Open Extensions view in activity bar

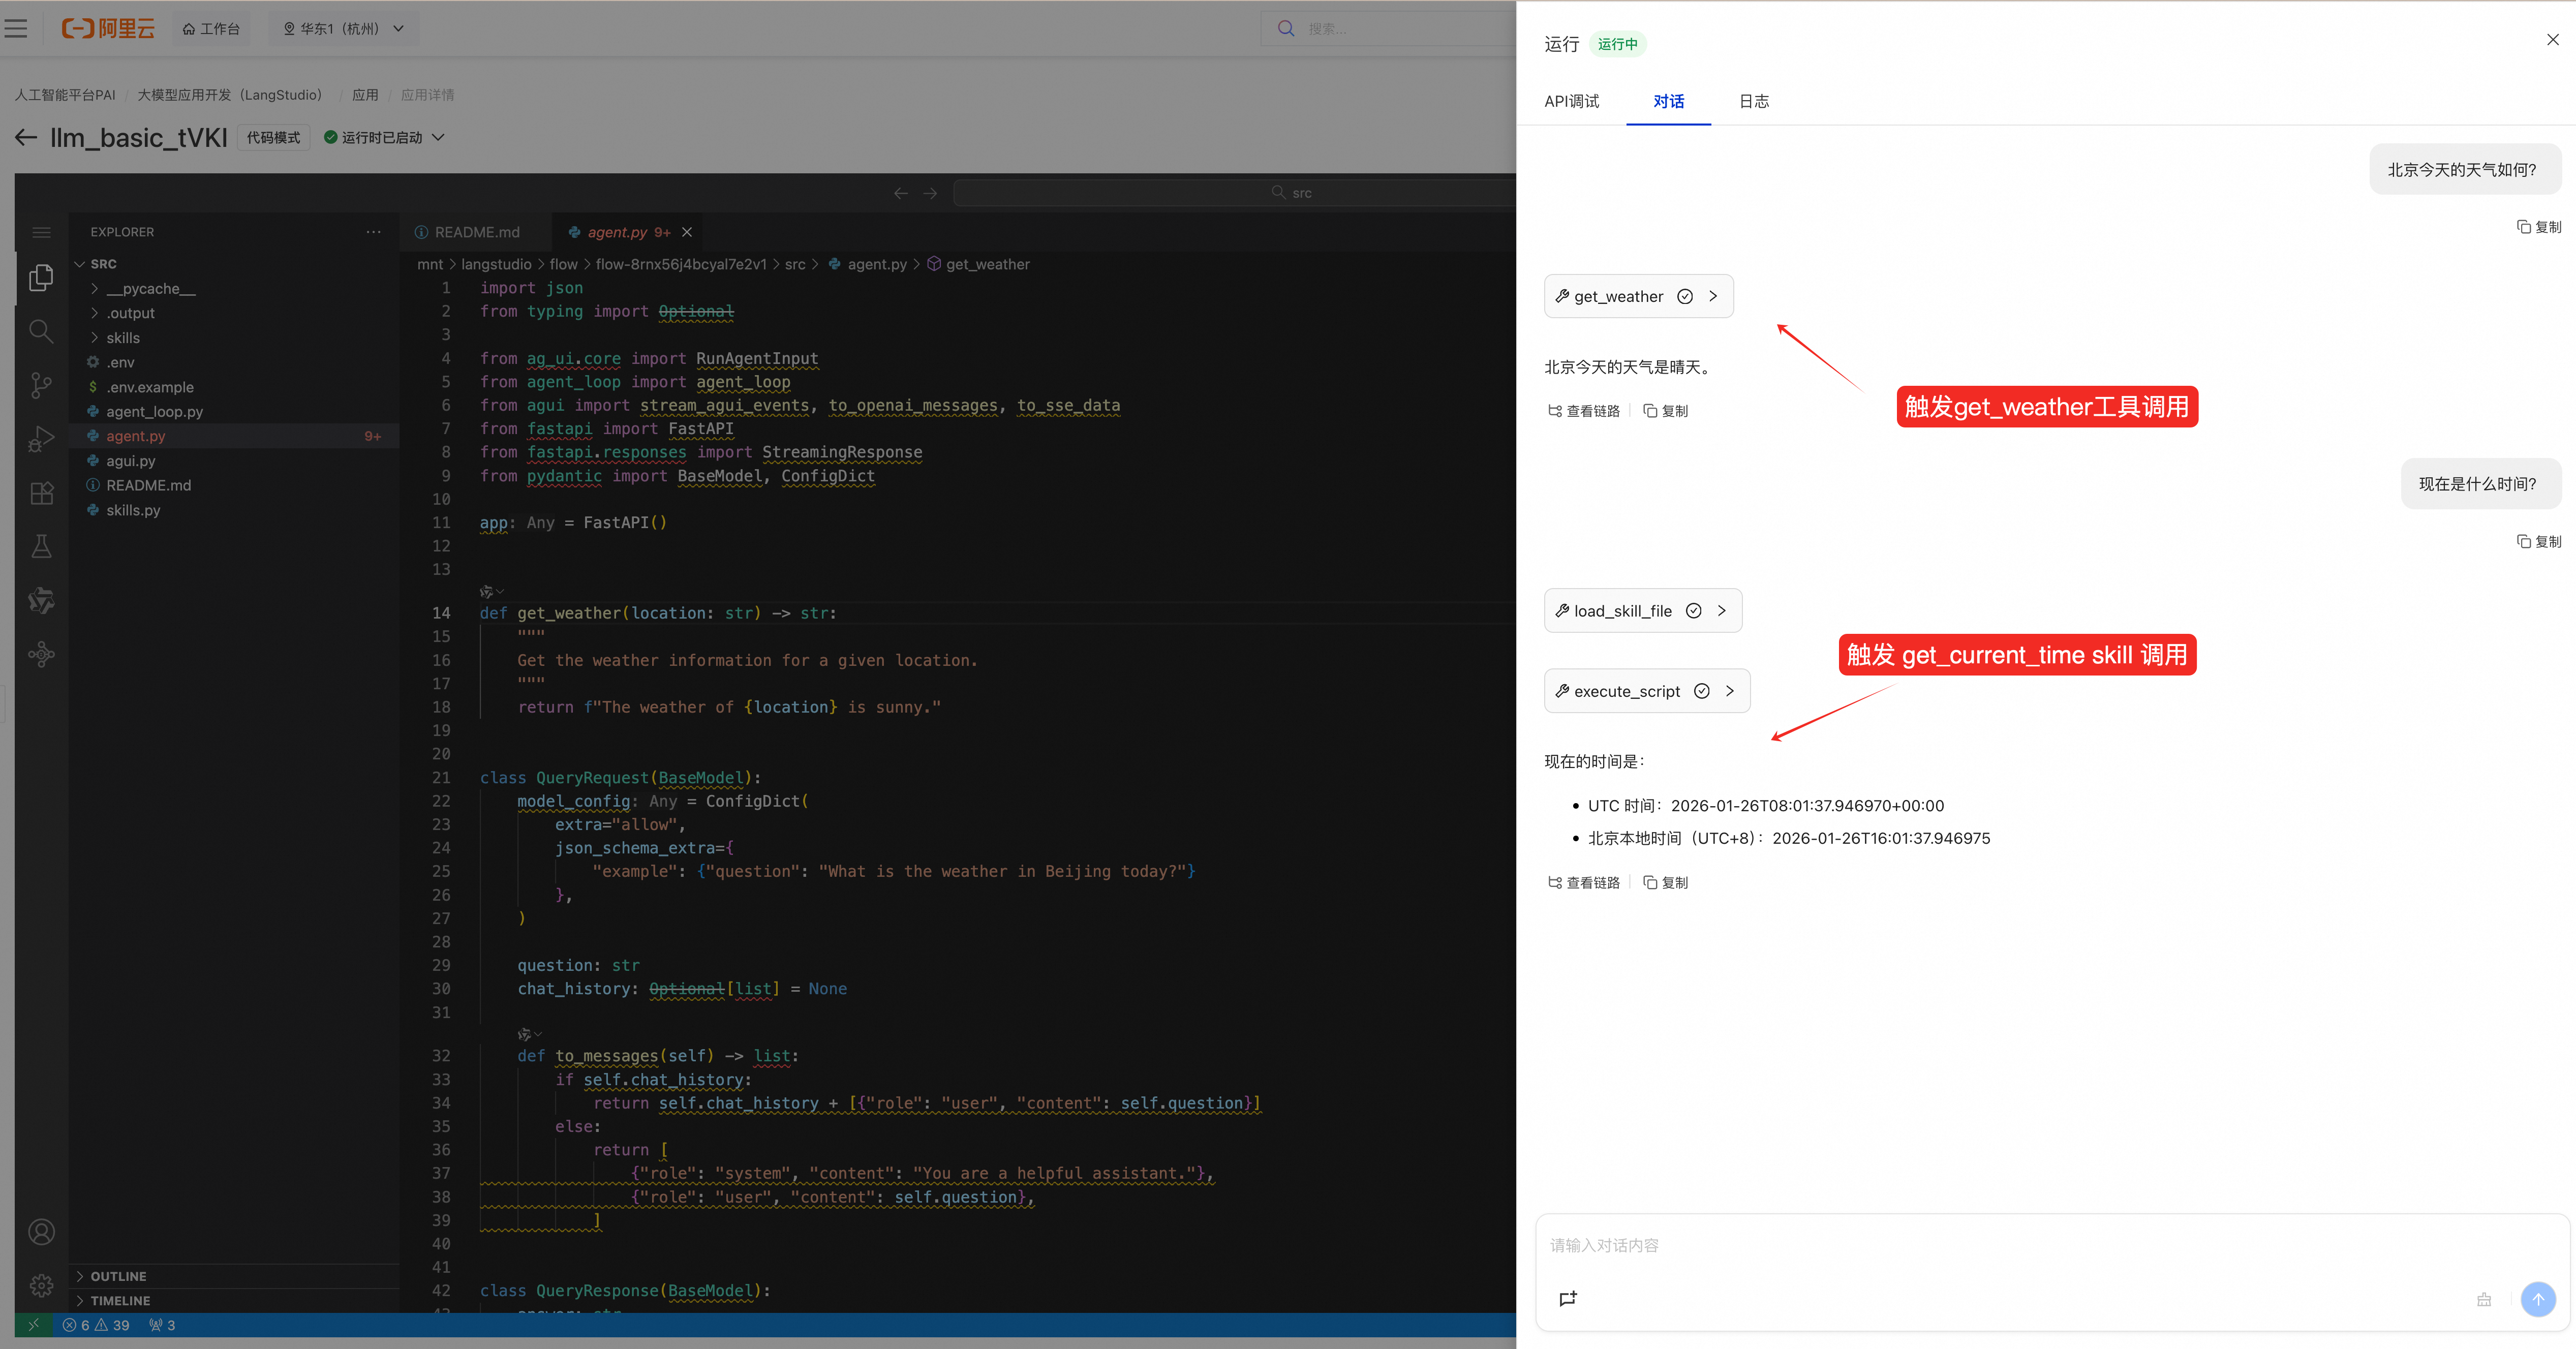coord(41,493)
